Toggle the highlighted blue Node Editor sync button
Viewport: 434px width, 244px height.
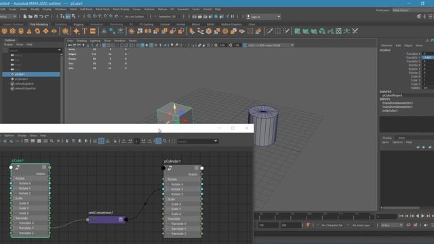(158, 141)
